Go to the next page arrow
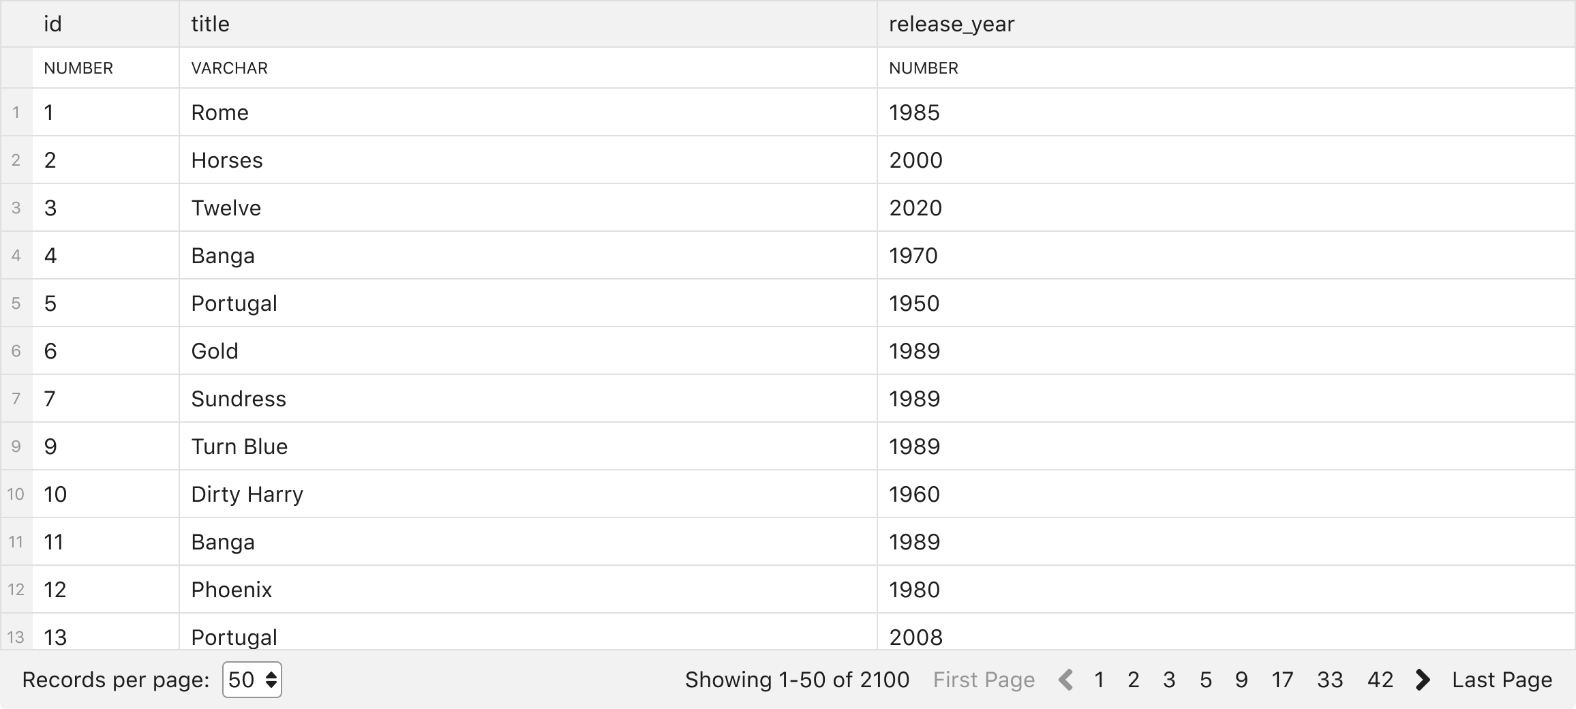Image resolution: width=1576 pixels, height=709 pixels. coord(1423,680)
